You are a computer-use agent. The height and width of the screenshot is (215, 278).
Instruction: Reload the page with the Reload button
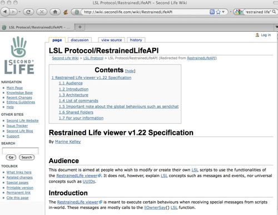pyautogui.click(x=28, y=12)
